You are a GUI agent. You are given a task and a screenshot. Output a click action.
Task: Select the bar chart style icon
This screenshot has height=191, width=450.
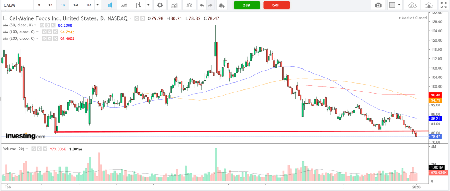point(138,5)
